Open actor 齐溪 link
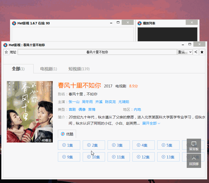Viewport: 209px width, 183px height. [99, 102]
